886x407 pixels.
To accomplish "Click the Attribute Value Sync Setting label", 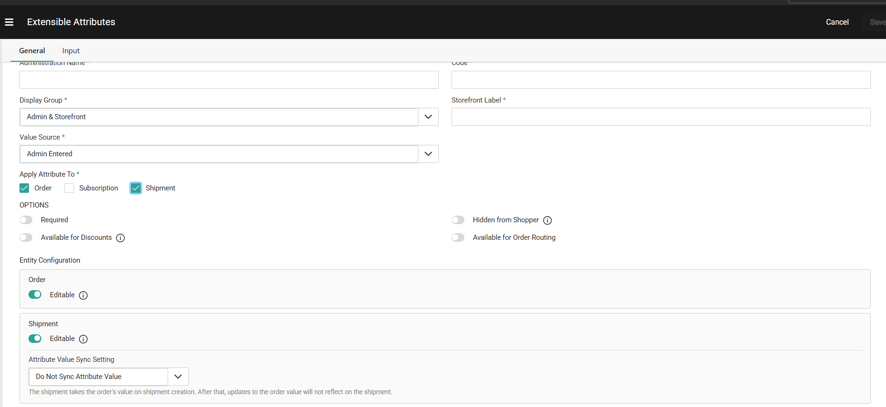I will tap(71, 360).
